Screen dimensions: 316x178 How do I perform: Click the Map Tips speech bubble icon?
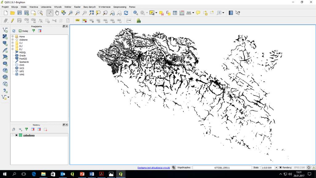click(x=198, y=13)
